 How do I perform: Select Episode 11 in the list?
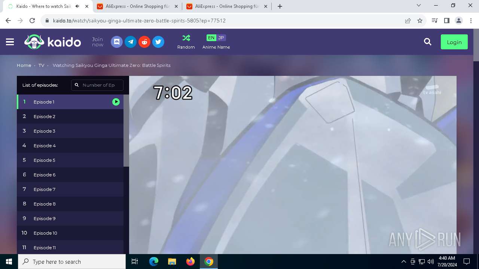coord(70,247)
